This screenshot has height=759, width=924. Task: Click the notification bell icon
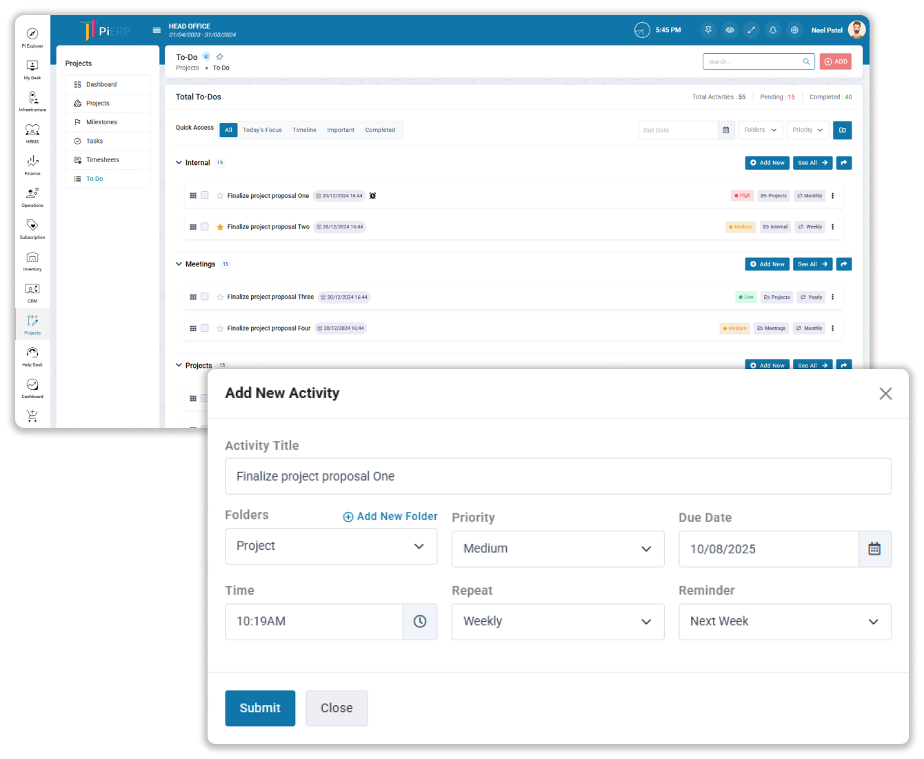pyautogui.click(x=773, y=30)
